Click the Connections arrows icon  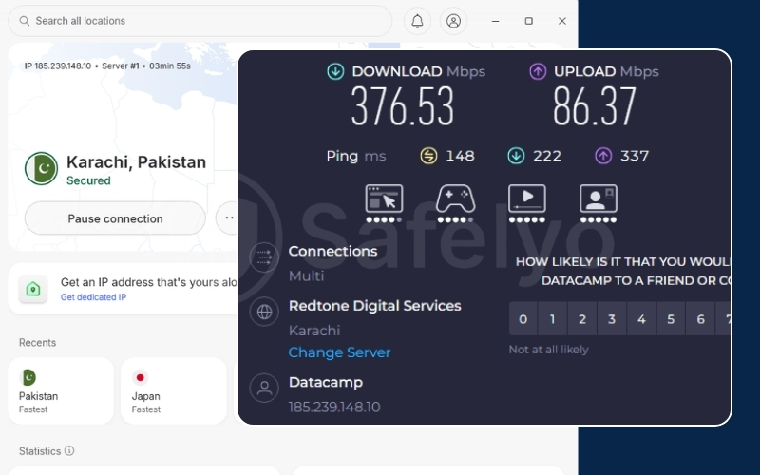point(264,257)
